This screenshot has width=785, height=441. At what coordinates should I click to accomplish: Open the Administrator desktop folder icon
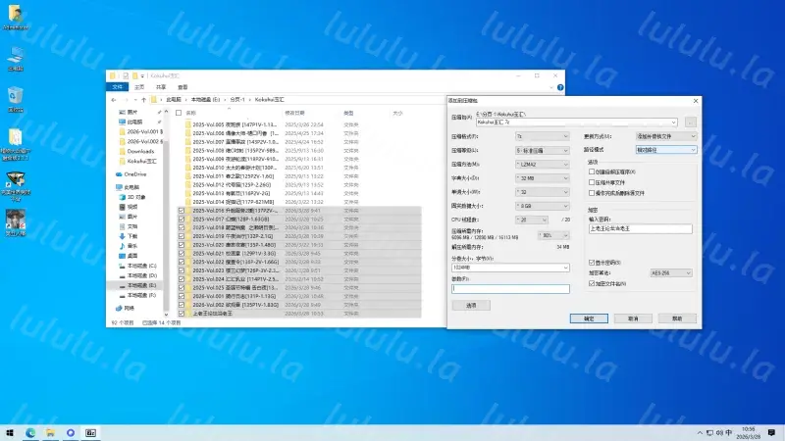coord(15,17)
